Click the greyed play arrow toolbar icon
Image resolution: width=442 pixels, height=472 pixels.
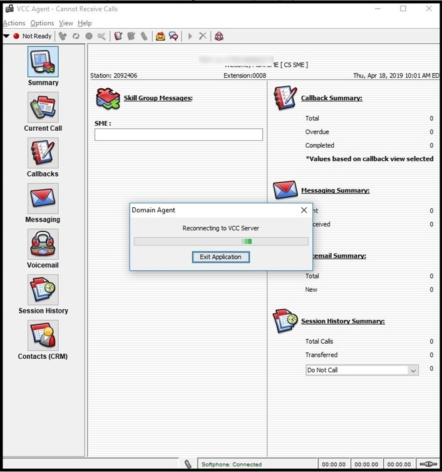(x=190, y=36)
